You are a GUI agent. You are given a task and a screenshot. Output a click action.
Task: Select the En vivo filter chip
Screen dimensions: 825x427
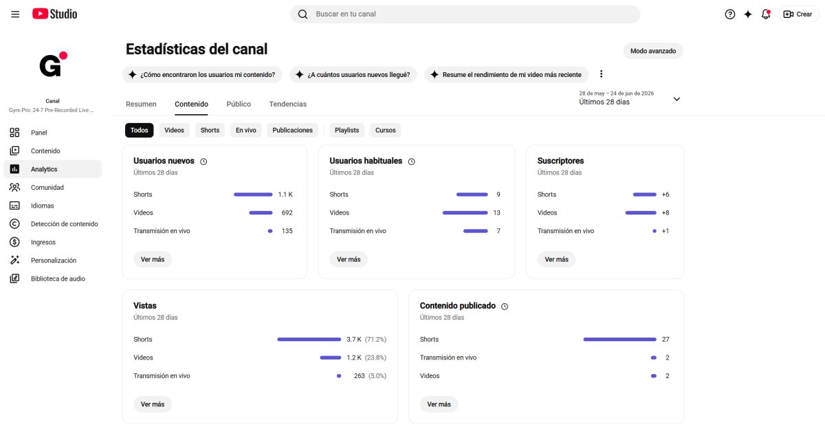coord(245,130)
